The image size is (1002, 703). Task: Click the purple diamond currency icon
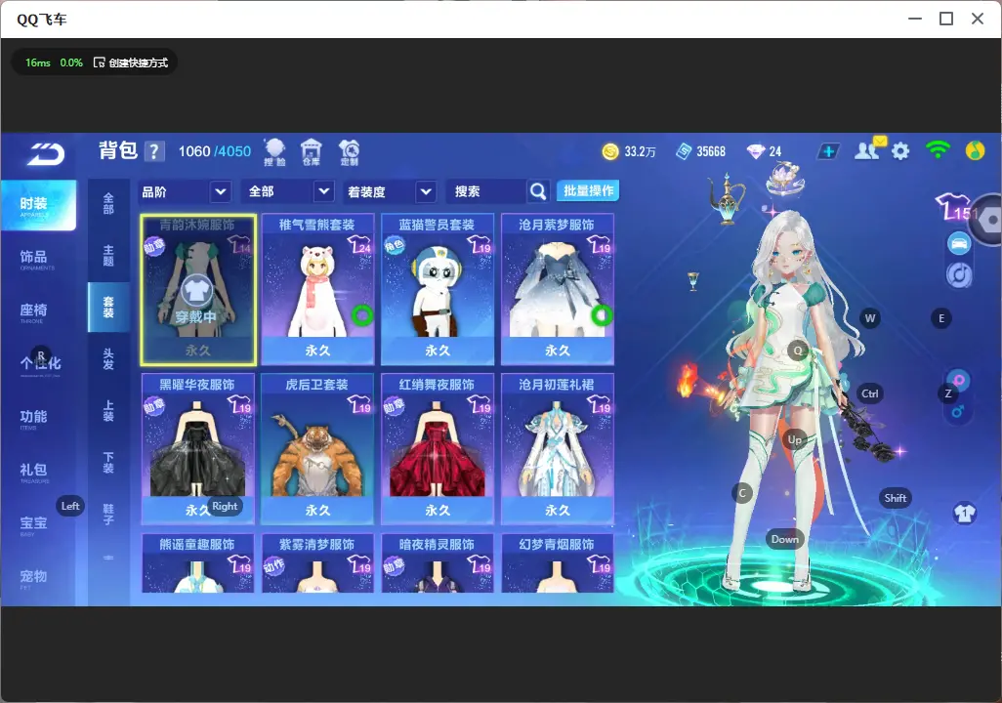755,151
